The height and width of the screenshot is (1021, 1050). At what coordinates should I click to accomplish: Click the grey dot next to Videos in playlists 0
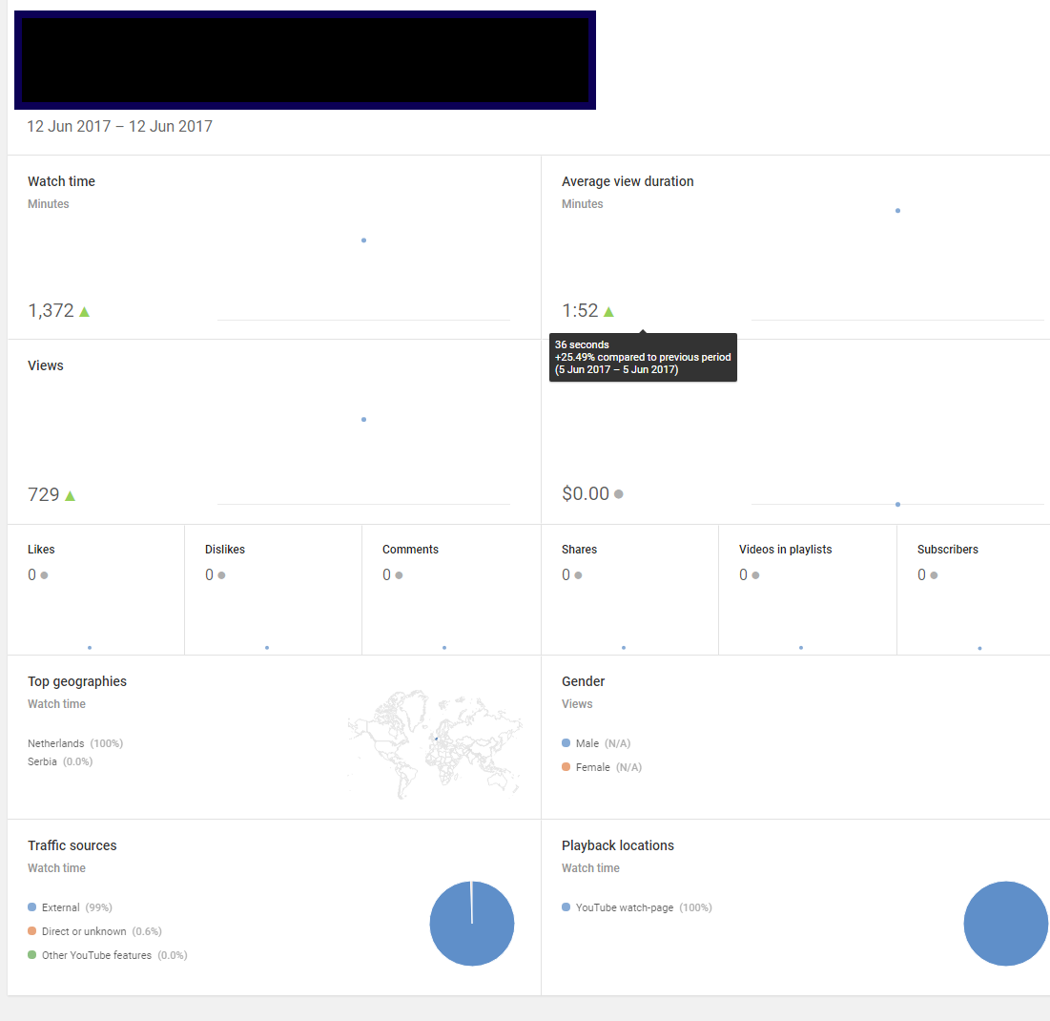click(x=756, y=575)
